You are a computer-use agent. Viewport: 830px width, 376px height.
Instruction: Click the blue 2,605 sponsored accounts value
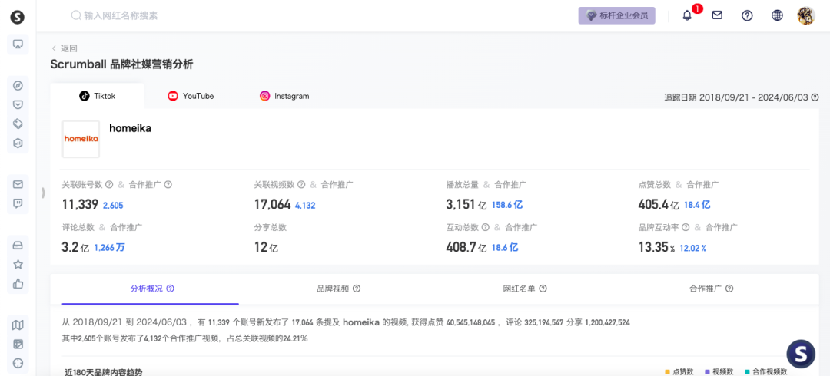pos(113,206)
